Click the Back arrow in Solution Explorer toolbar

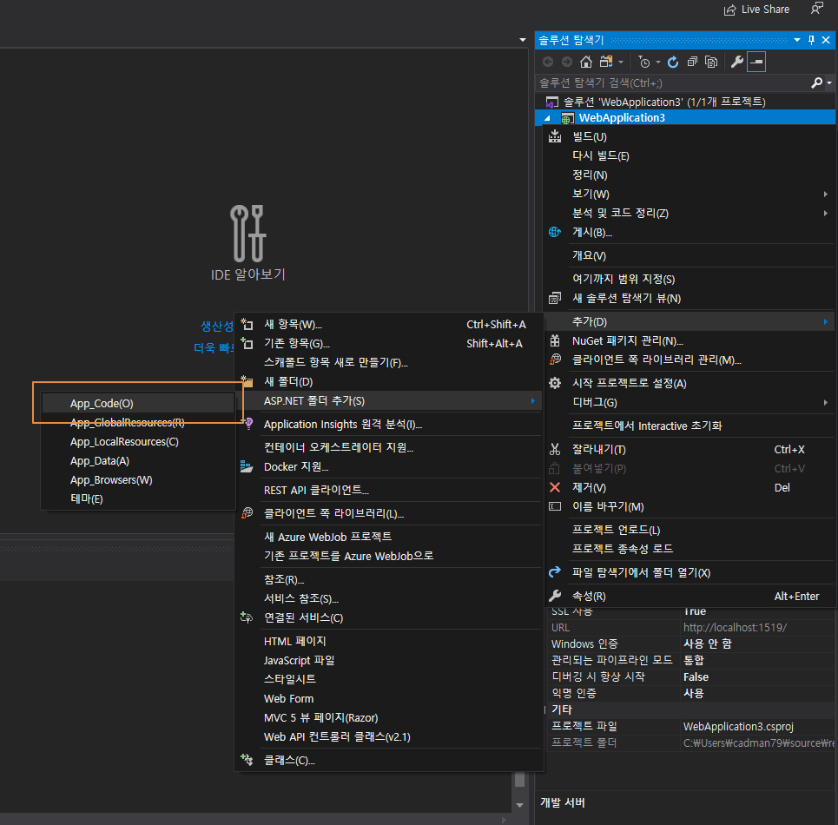[x=548, y=62]
